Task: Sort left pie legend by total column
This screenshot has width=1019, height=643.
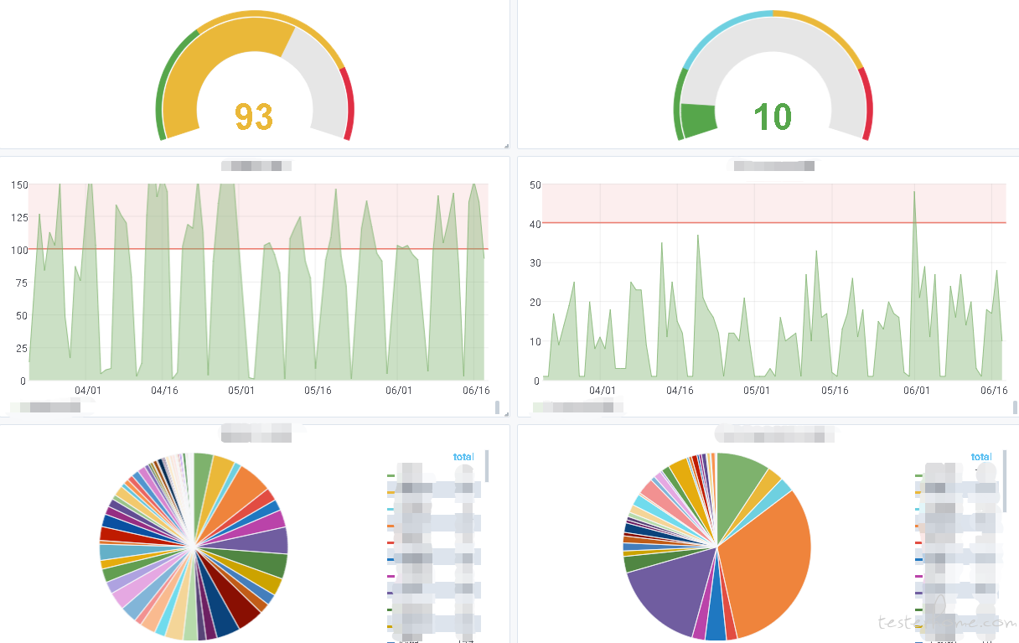Action: (463, 457)
